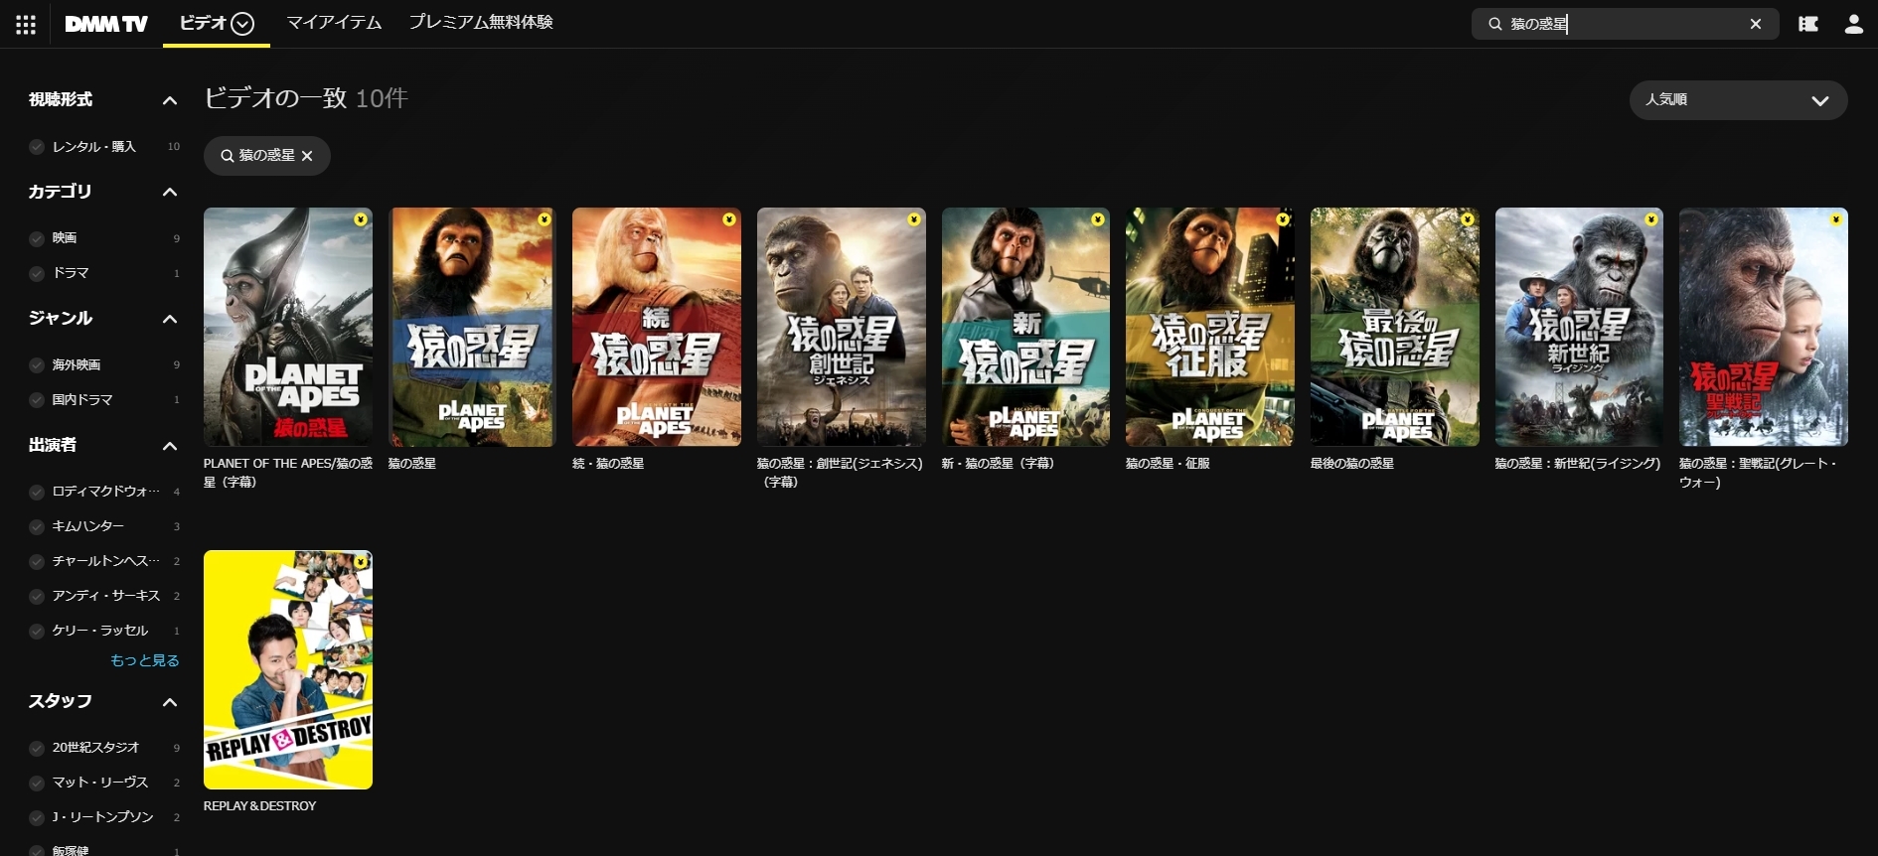
Task: Click title link 猿の惑星・征服
Action: pos(1168,464)
